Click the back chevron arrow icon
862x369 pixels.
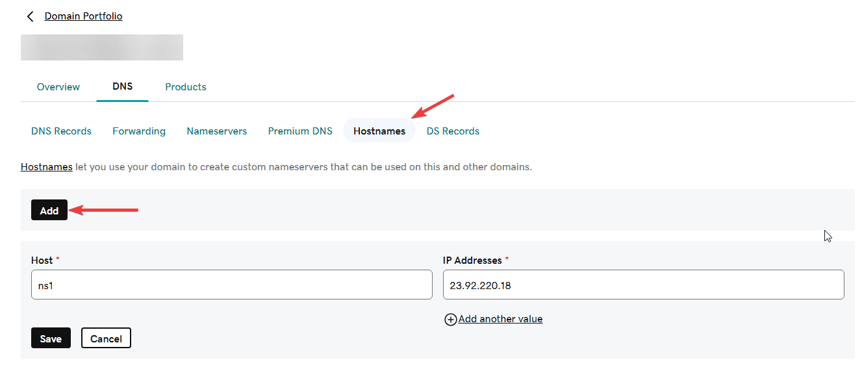(x=30, y=16)
